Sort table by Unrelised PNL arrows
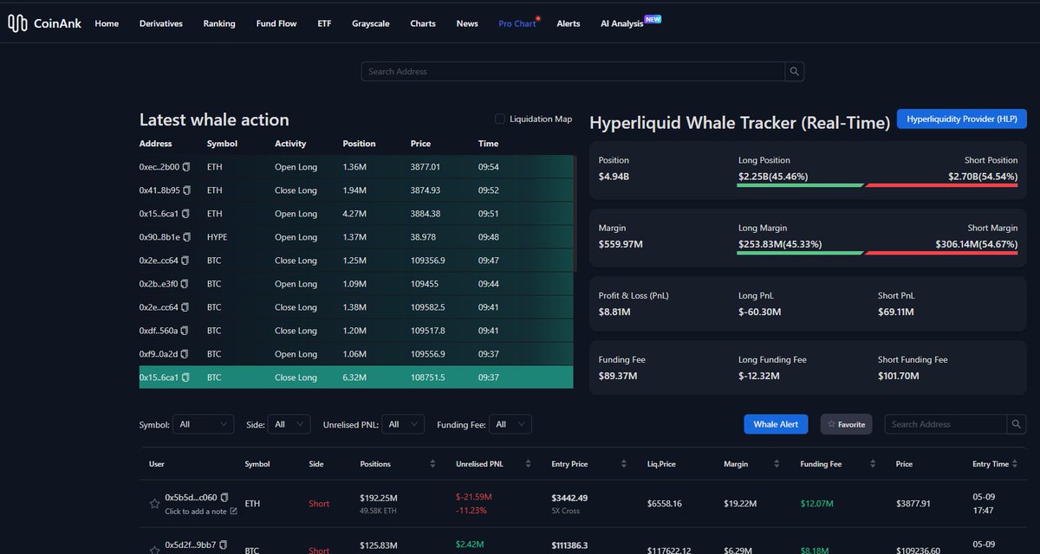This screenshot has height=554, width=1040. coord(529,464)
